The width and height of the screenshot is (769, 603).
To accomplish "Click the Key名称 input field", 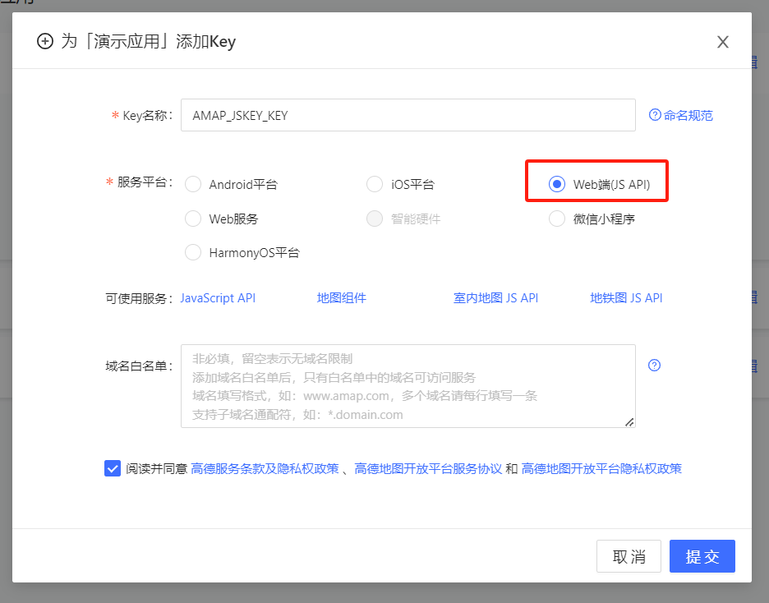I will point(408,115).
